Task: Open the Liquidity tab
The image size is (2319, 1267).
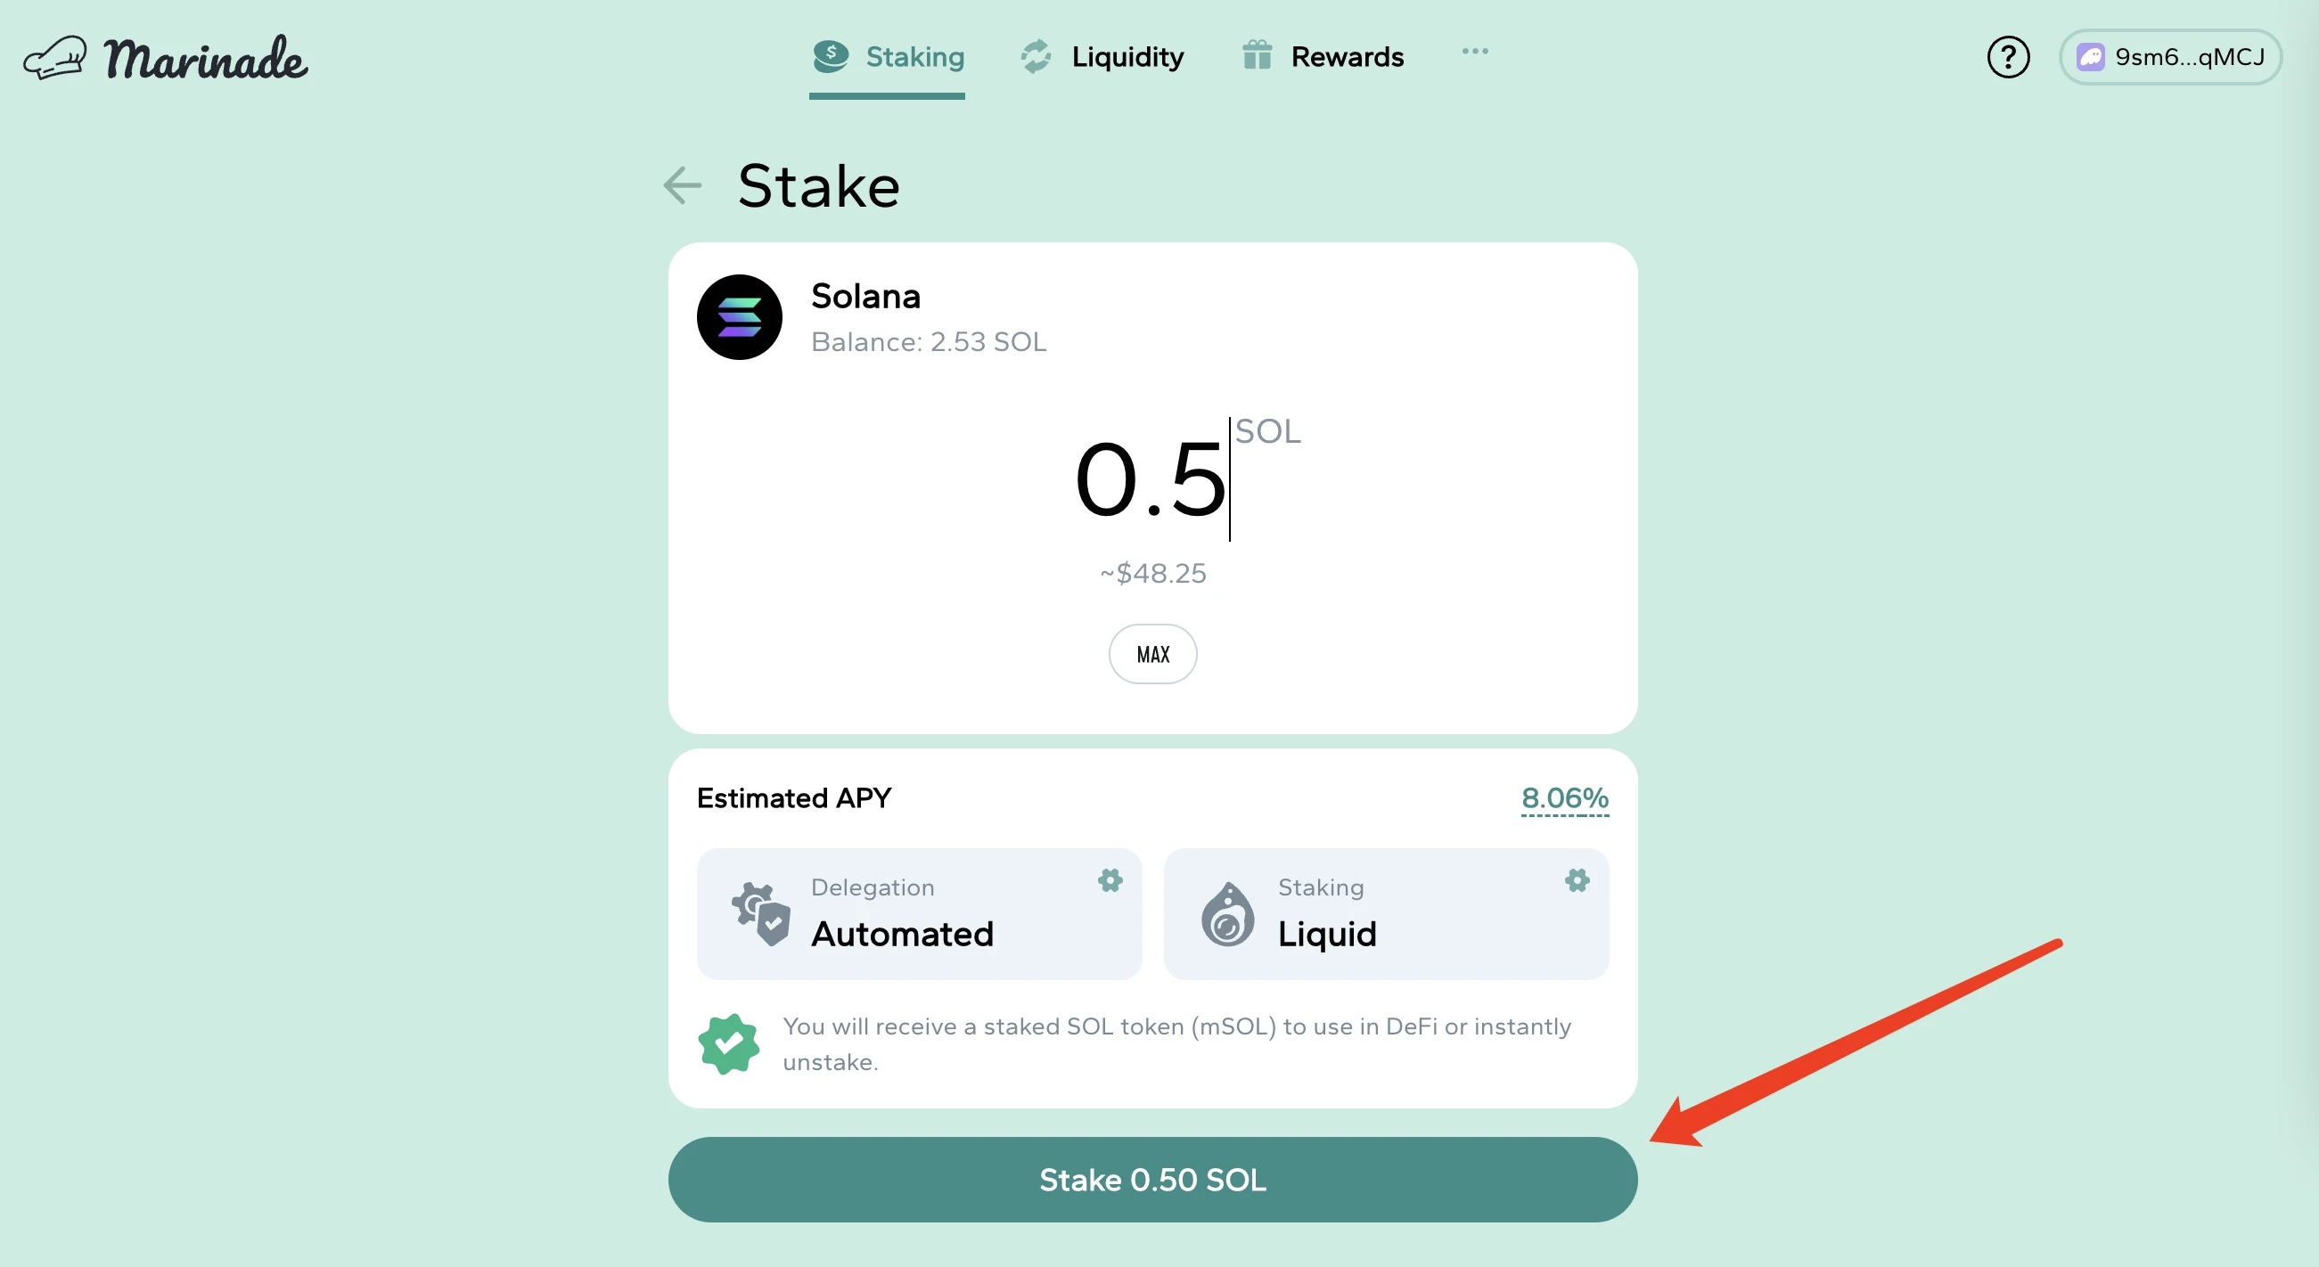Action: coord(1102,58)
